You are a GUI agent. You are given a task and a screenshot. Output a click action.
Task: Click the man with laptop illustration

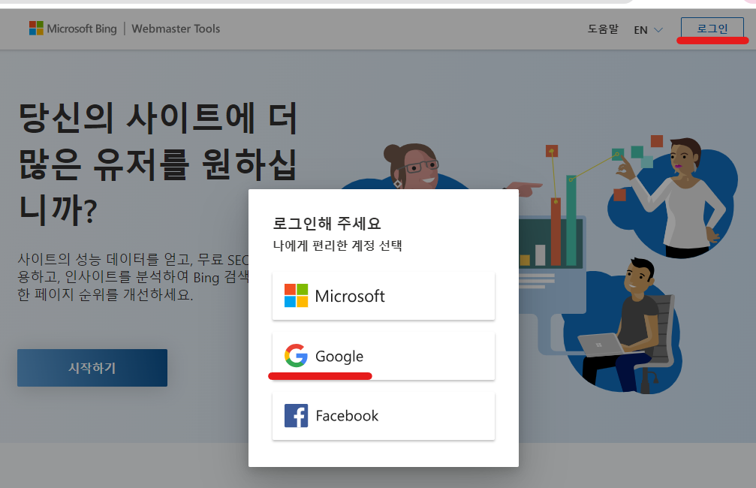coord(623,325)
